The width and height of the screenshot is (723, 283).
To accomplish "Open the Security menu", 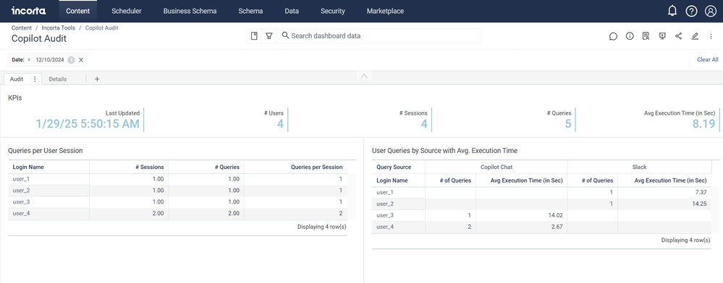I will pos(332,11).
